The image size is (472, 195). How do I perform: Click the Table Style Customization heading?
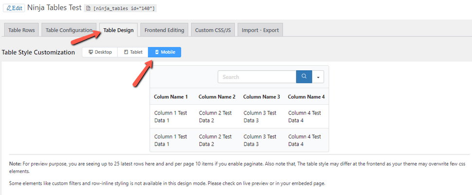click(x=38, y=53)
